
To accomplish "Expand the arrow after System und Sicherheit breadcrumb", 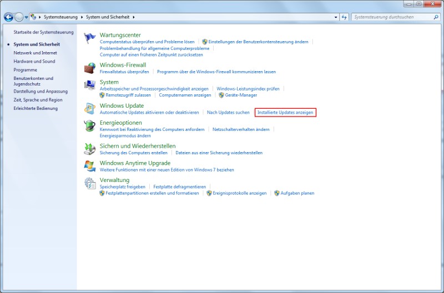I will (x=134, y=17).
